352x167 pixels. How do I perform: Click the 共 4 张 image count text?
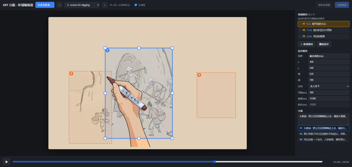[120, 5]
